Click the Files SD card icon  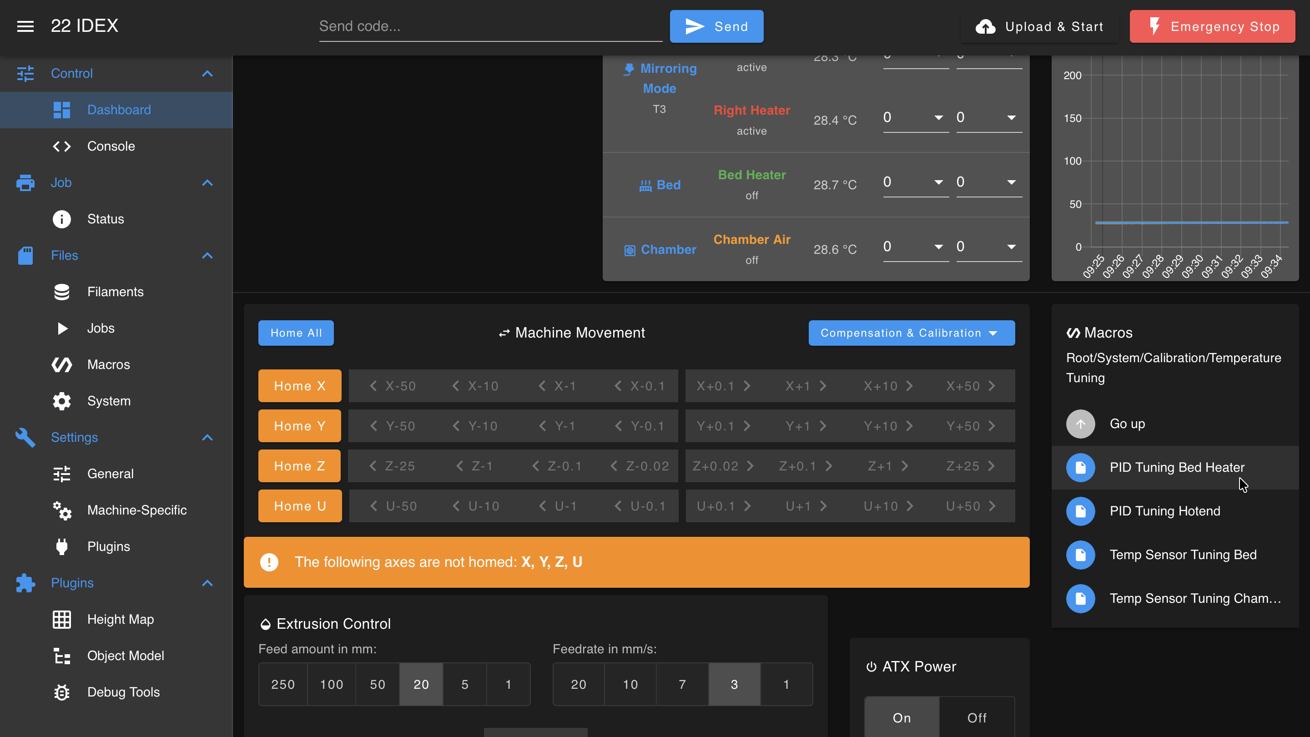click(x=25, y=255)
